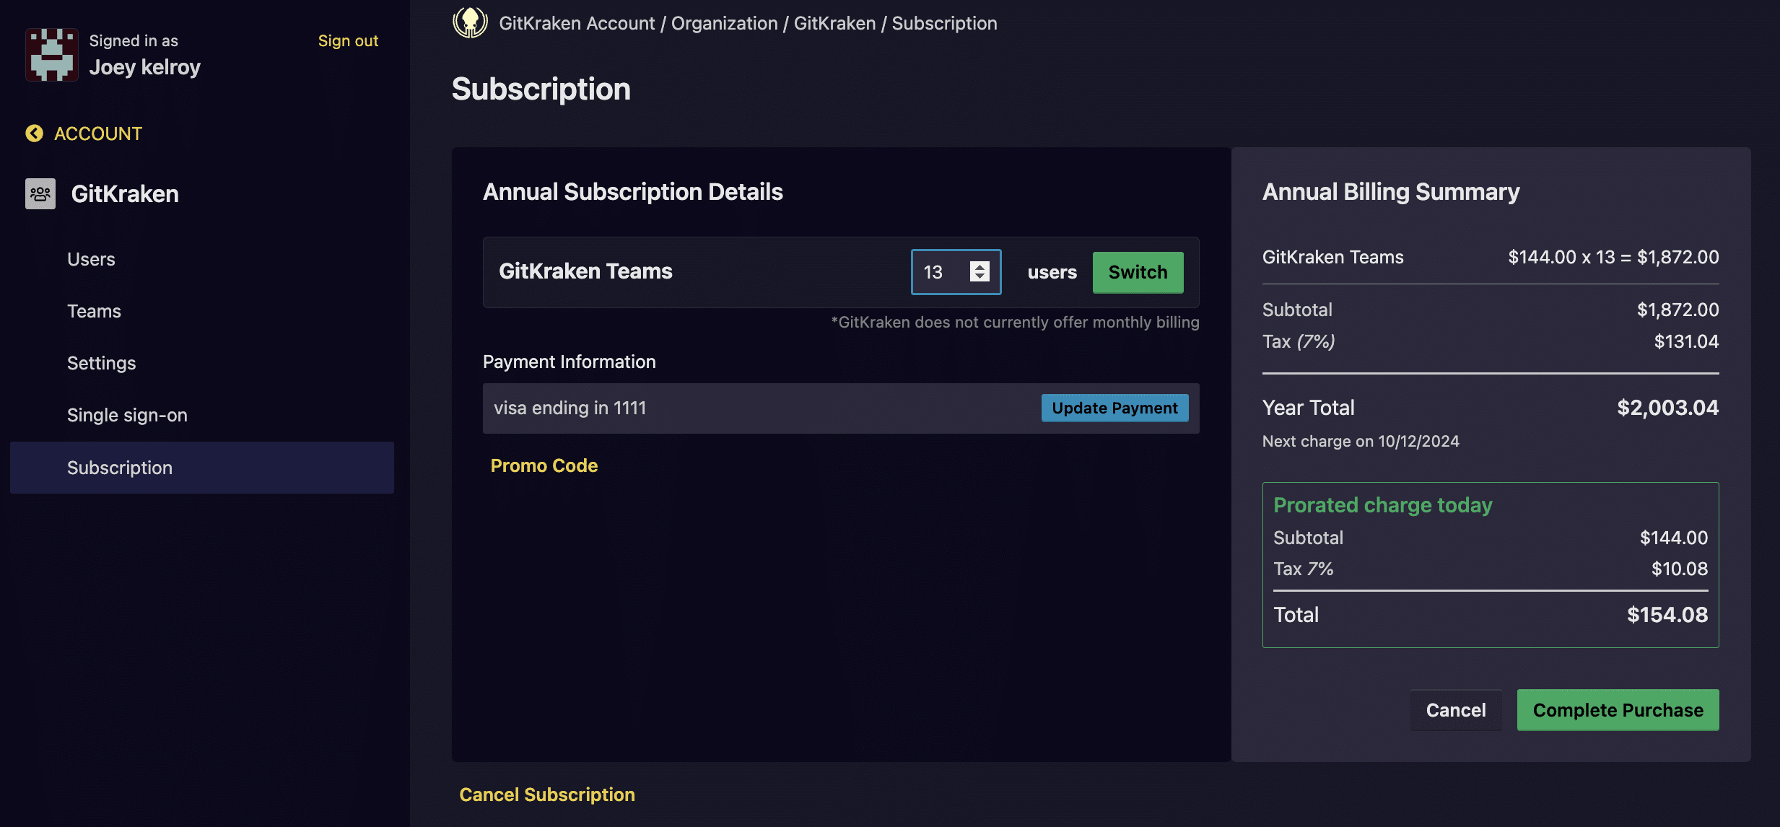The image size is (1780, 827).
Task: Go to the Settings sidebar item
Action: coord(101,363)
